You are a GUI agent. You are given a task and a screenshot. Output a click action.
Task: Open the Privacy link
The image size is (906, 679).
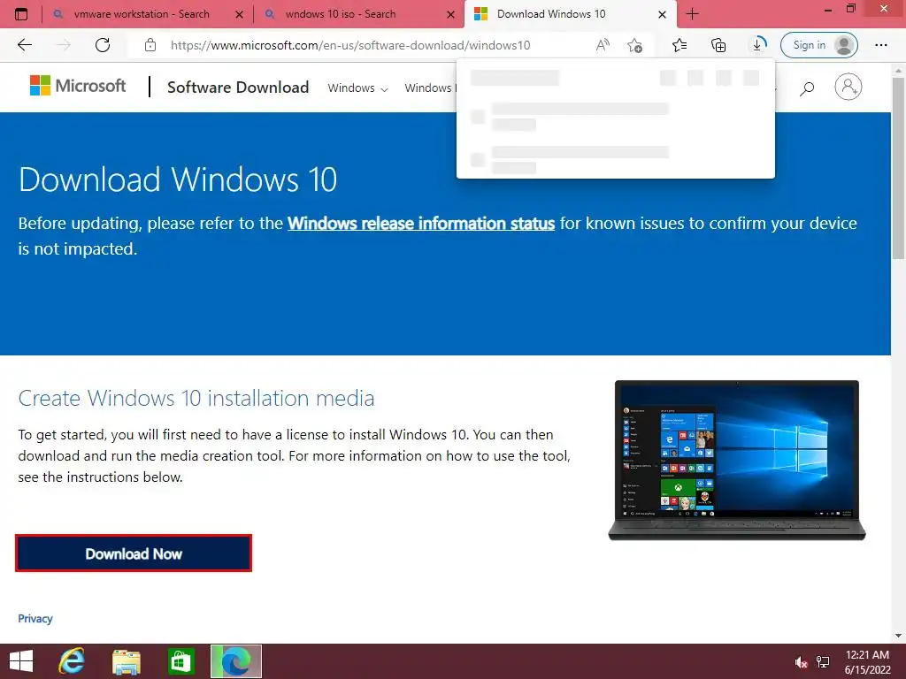click(x=35, y=618)
